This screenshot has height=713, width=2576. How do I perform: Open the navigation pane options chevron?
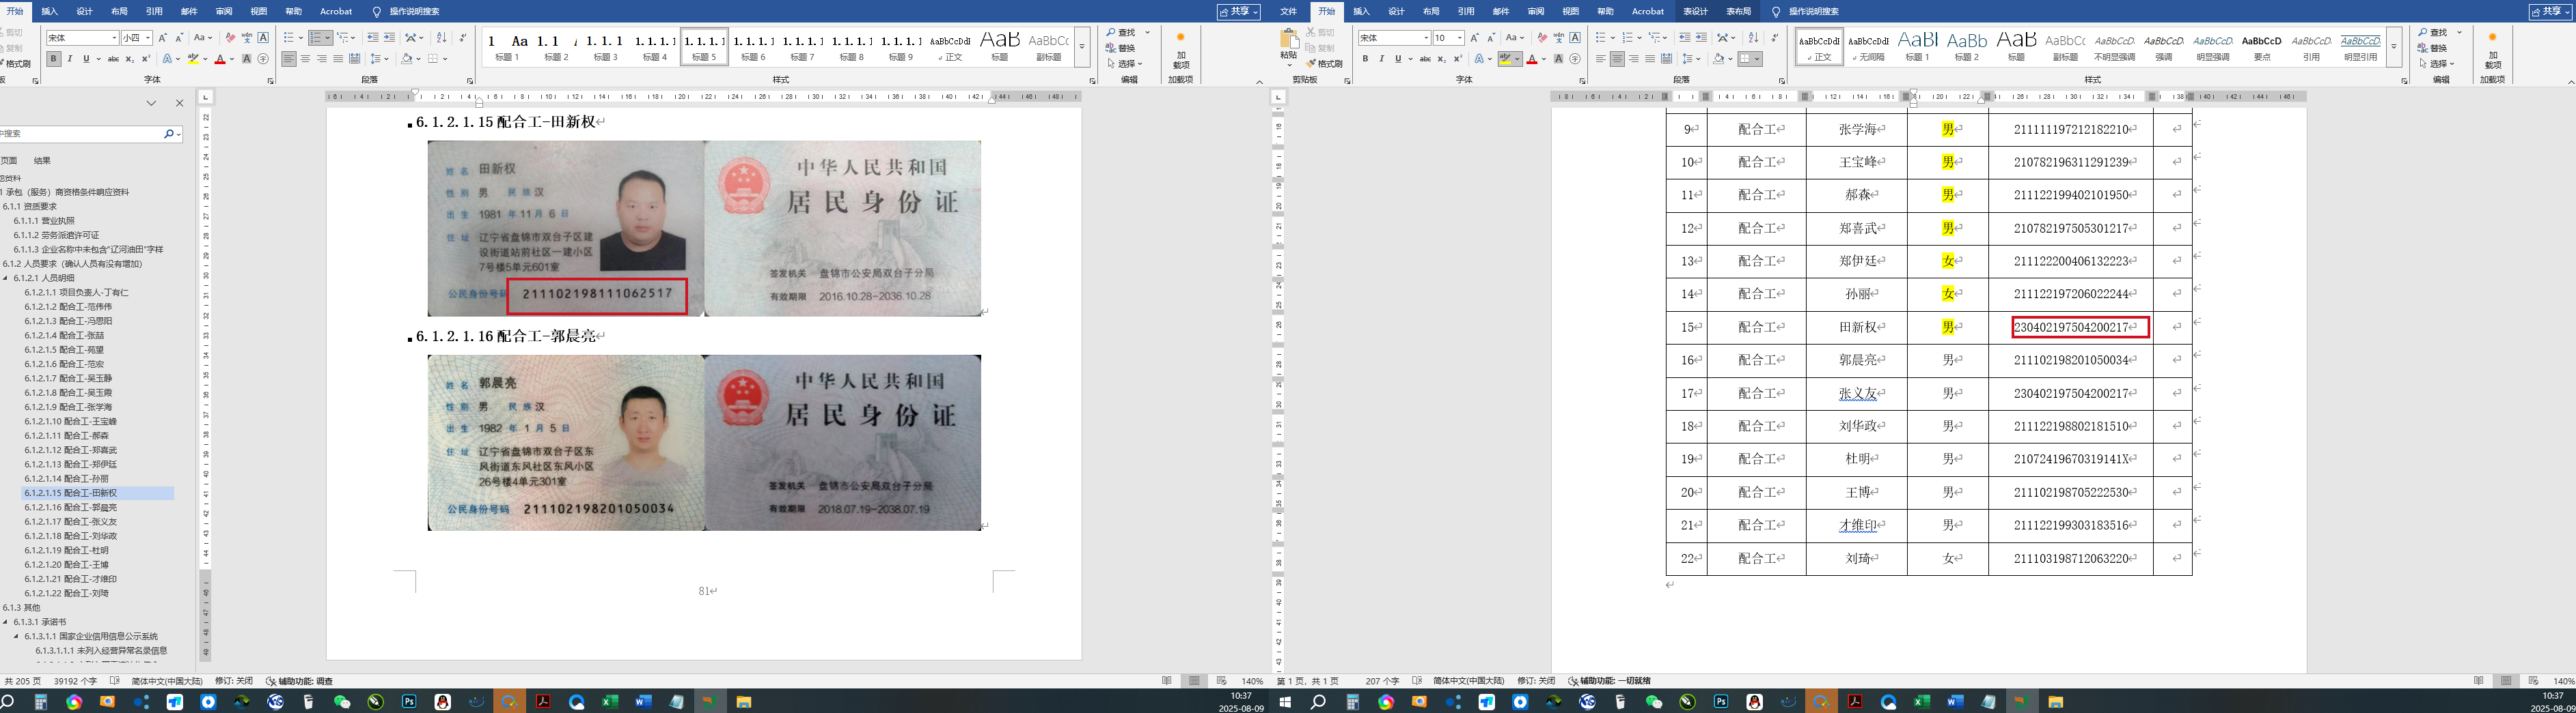click(x=151, y=103)
